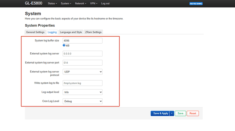
Task: Open the System menu in navbar
Action: 66,3
